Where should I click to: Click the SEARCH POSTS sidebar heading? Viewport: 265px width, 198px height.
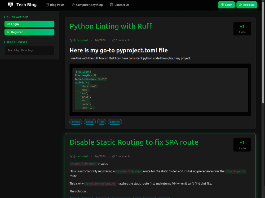click(17, 42)
